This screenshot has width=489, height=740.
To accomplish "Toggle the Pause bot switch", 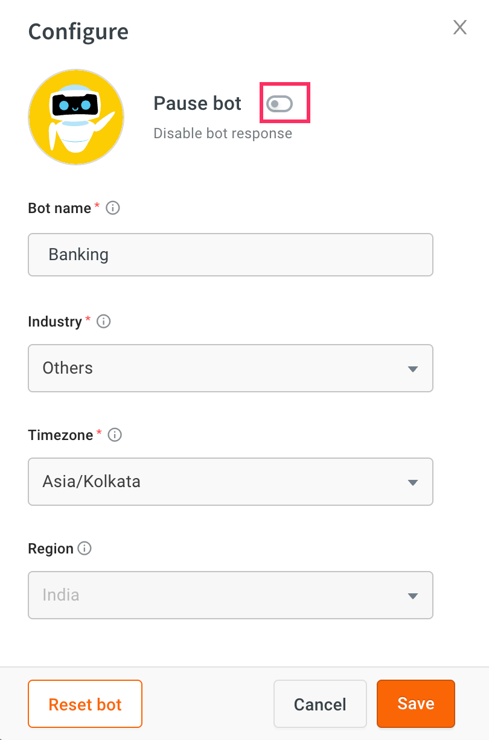I will click(x=280, y=104).
